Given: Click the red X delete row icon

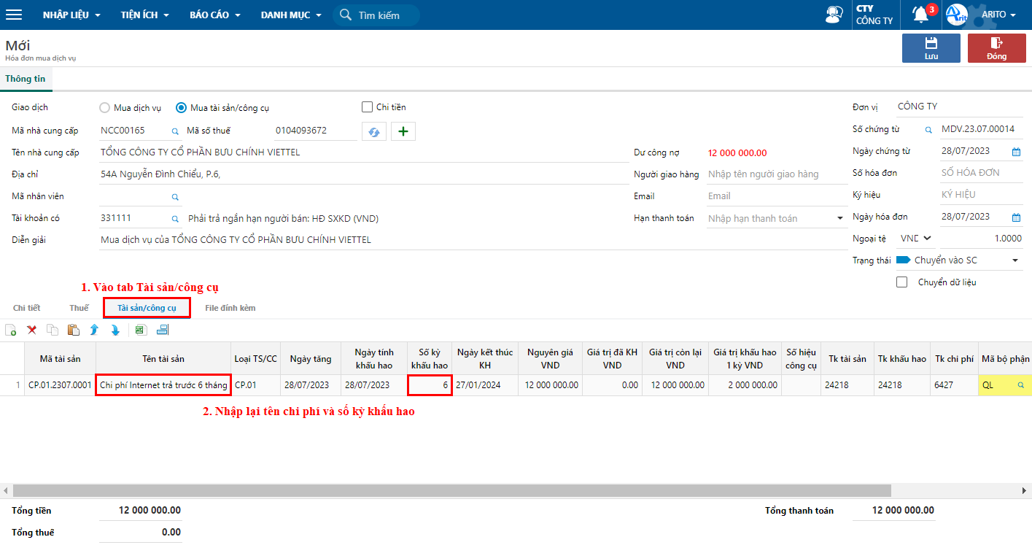Looking at the screenshot, I should click(32, 330).
